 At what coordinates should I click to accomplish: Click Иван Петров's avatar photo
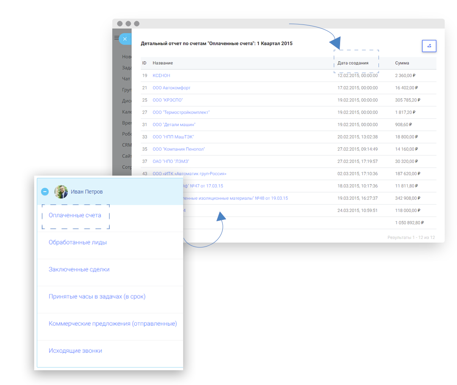(x=61, y=192)
